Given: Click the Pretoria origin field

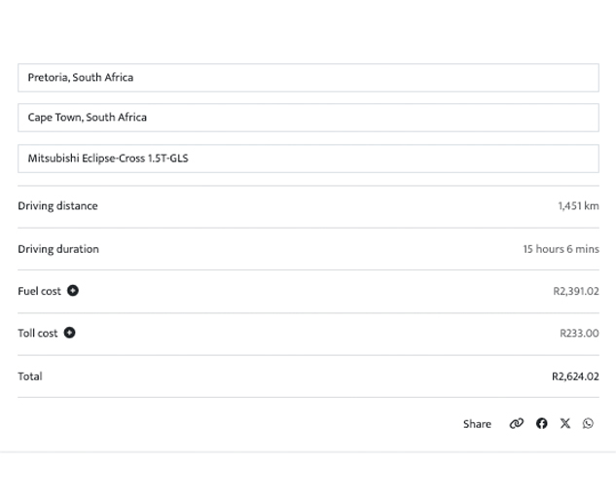Looking at the screenshot, I should coord(308,78).
